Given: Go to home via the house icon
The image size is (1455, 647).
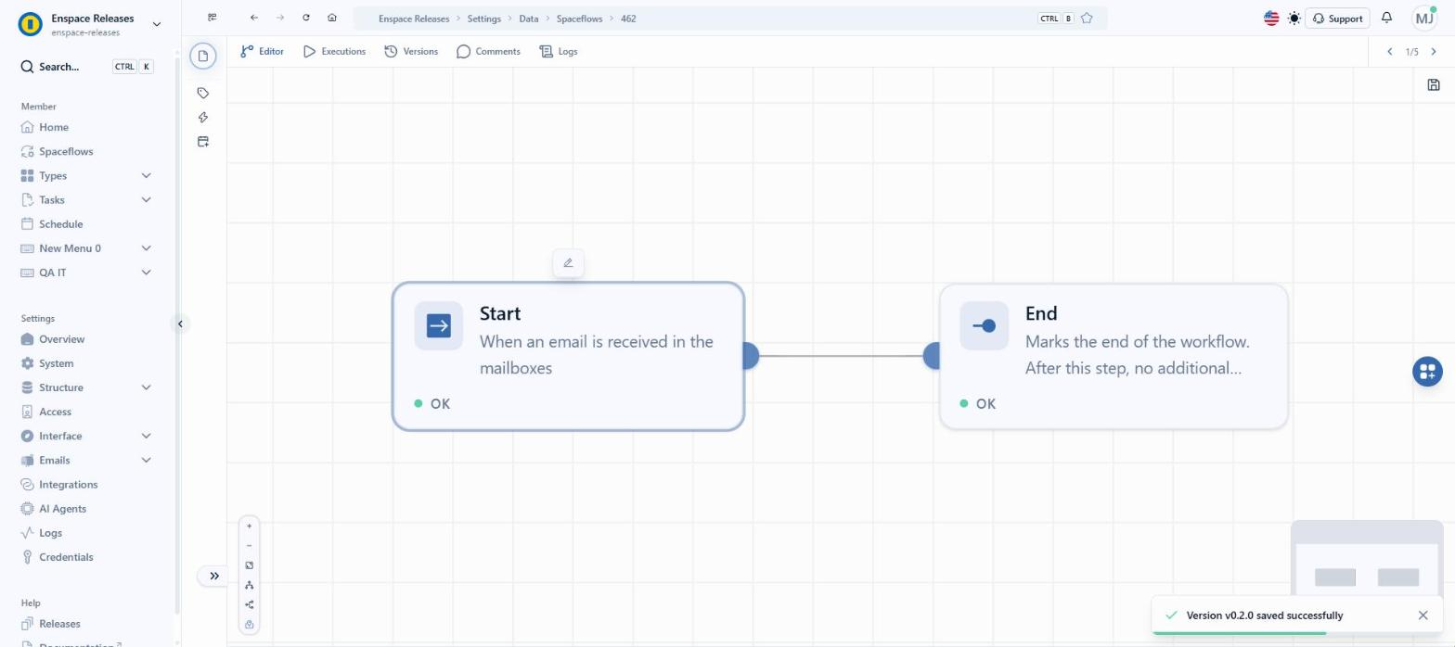Looking at the screenshot, I should pos(332,18).
